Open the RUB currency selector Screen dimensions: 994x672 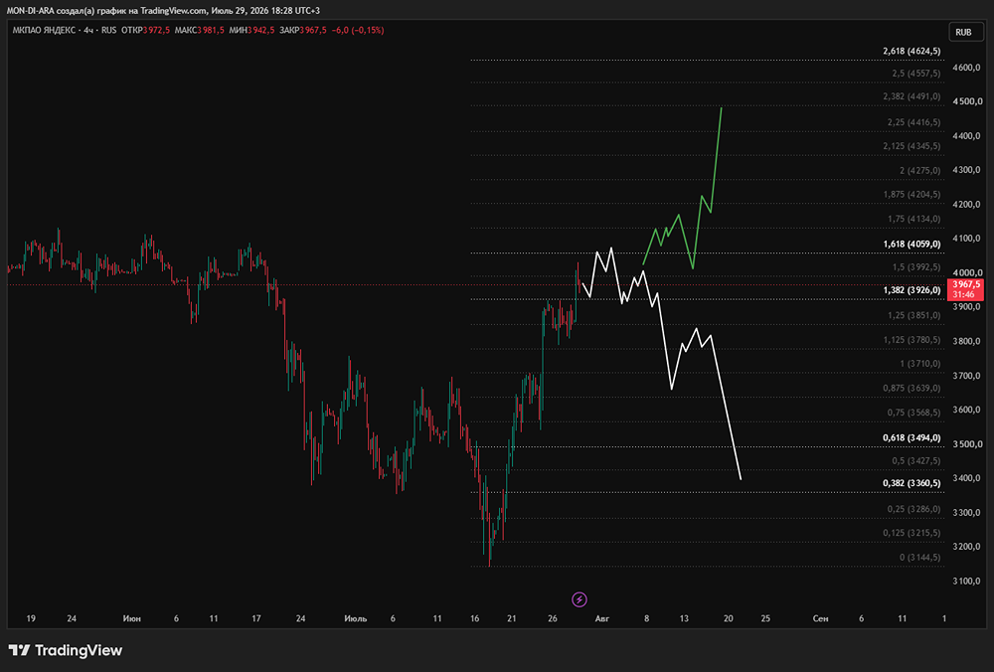point(963,33)
